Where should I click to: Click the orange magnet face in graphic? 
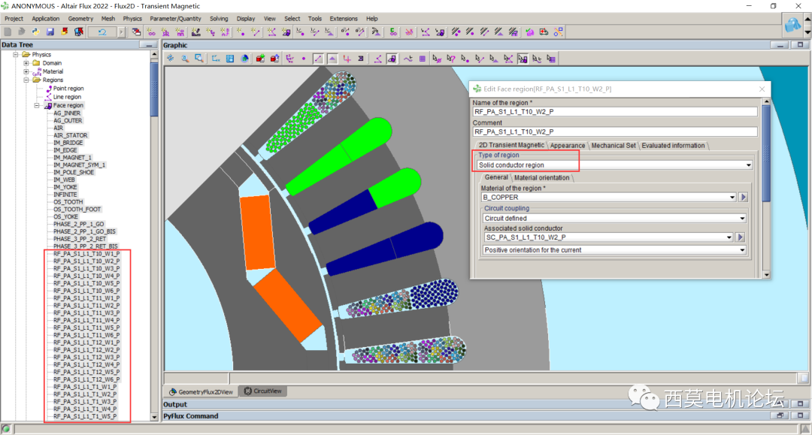258,232
